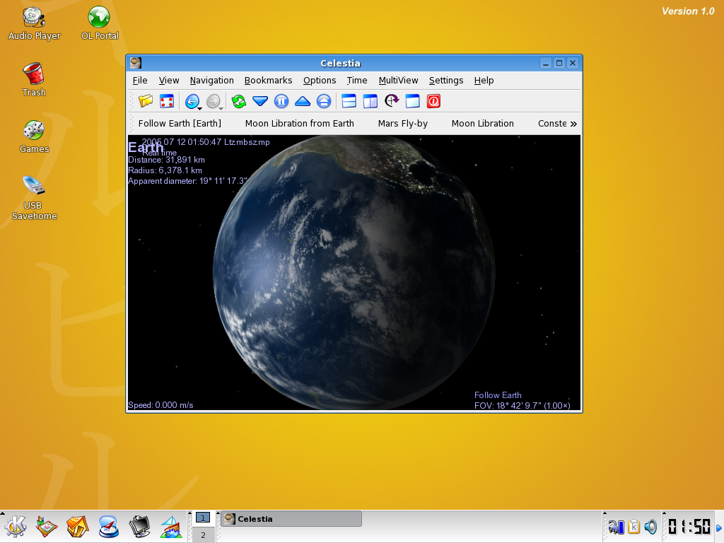The height and width of the screenshot is (543, 724).
Task: Click the monitor panel launcher icon
Action: click(x=139, y=526)
